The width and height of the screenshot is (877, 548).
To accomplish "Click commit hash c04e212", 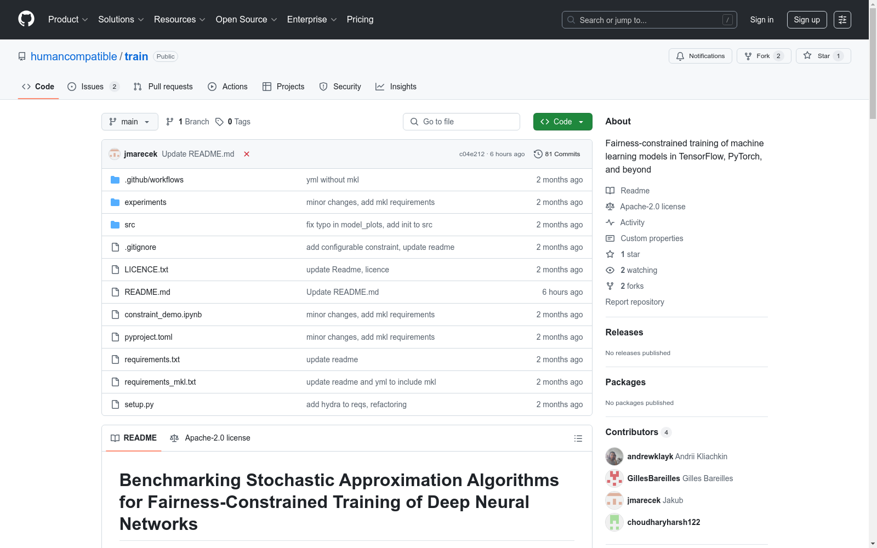I will click(472, 154).
